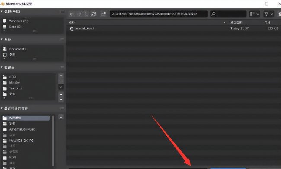Click the 633 KiB size cell

(x=273, y=28)
